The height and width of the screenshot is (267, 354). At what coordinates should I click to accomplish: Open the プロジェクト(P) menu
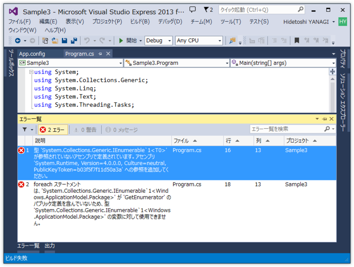107,22
